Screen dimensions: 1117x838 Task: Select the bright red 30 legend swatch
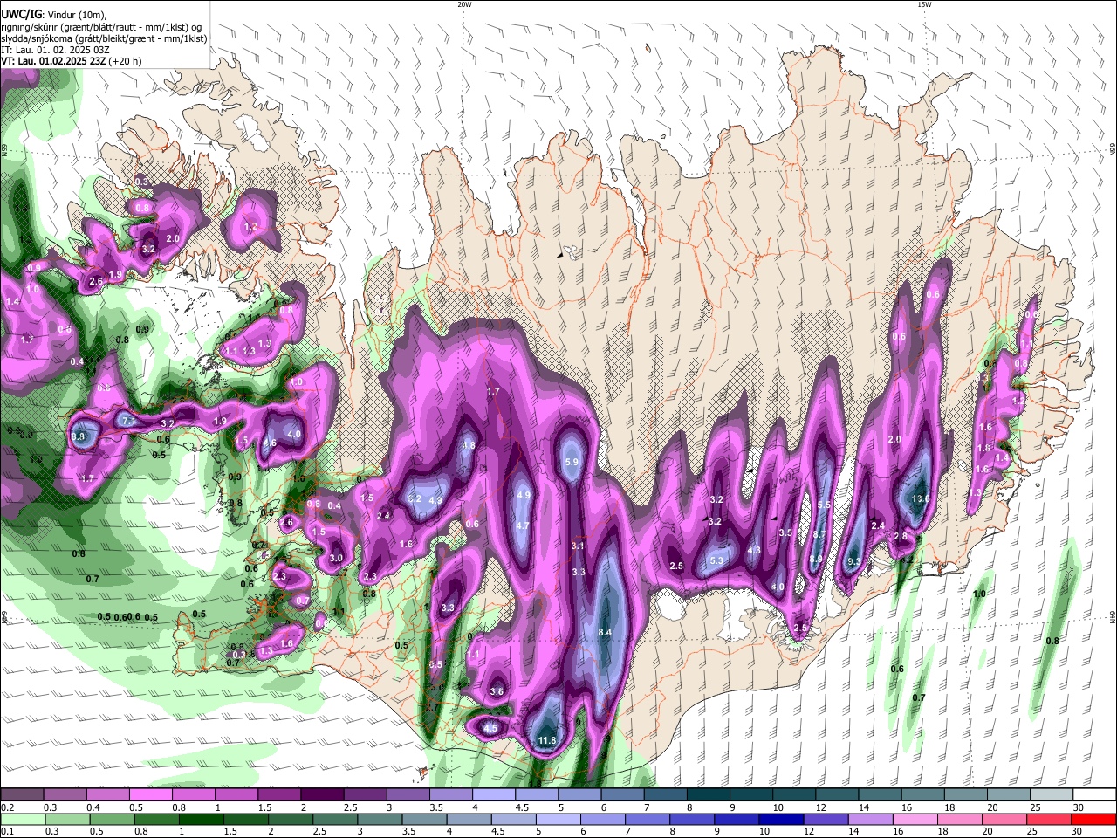click(1093, 819)
